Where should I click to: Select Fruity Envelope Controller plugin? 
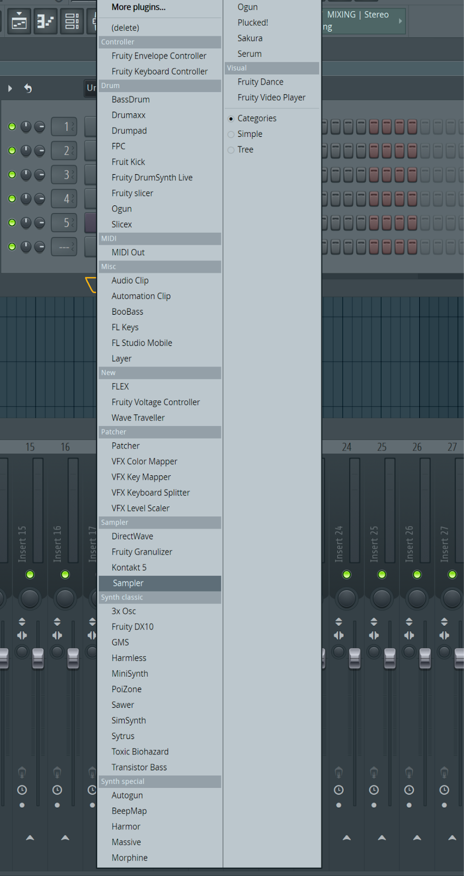pyautogui.click(x=160, y=56)
